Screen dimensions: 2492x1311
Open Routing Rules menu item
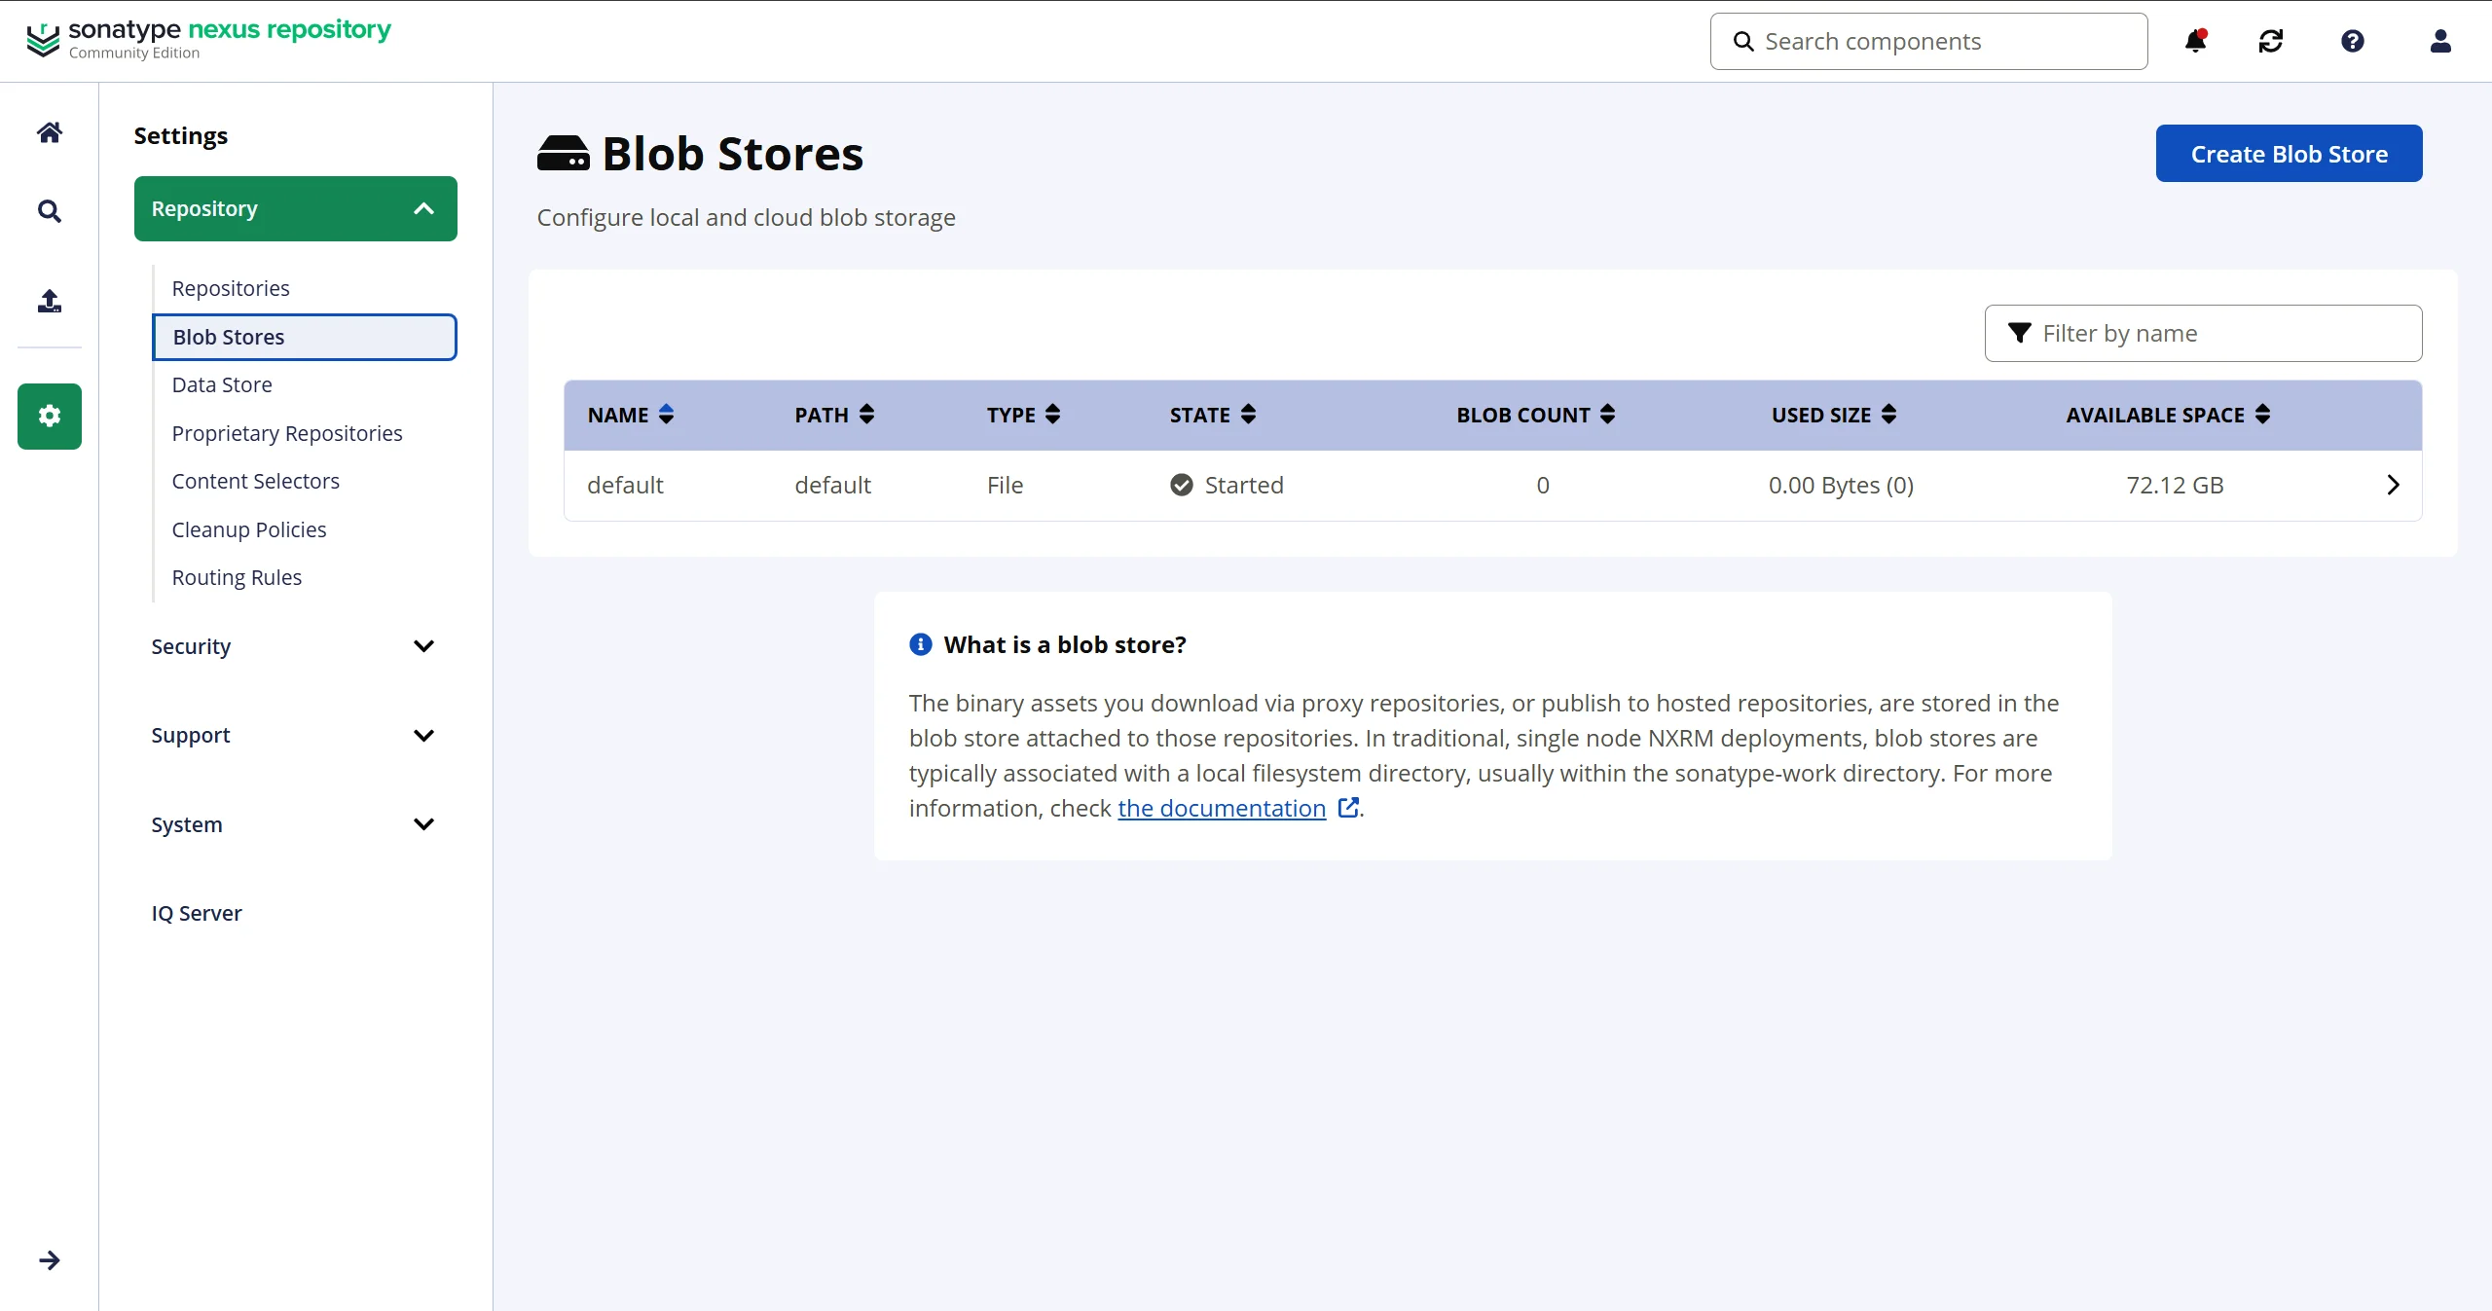(237, 577)
